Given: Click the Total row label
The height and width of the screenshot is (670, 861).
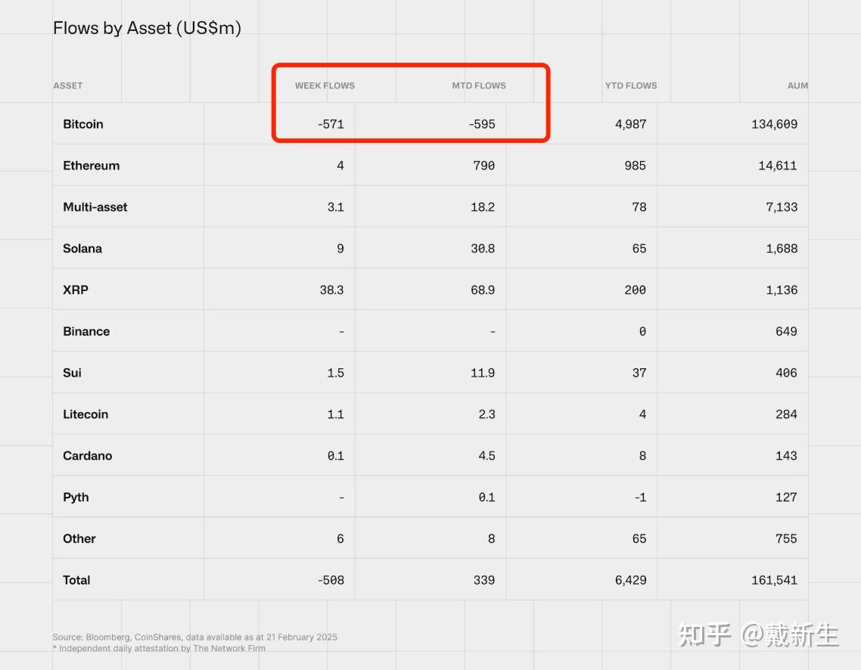Looking at the screenshot, I should (76, 579).
